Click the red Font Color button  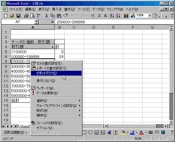click(141, 133)
